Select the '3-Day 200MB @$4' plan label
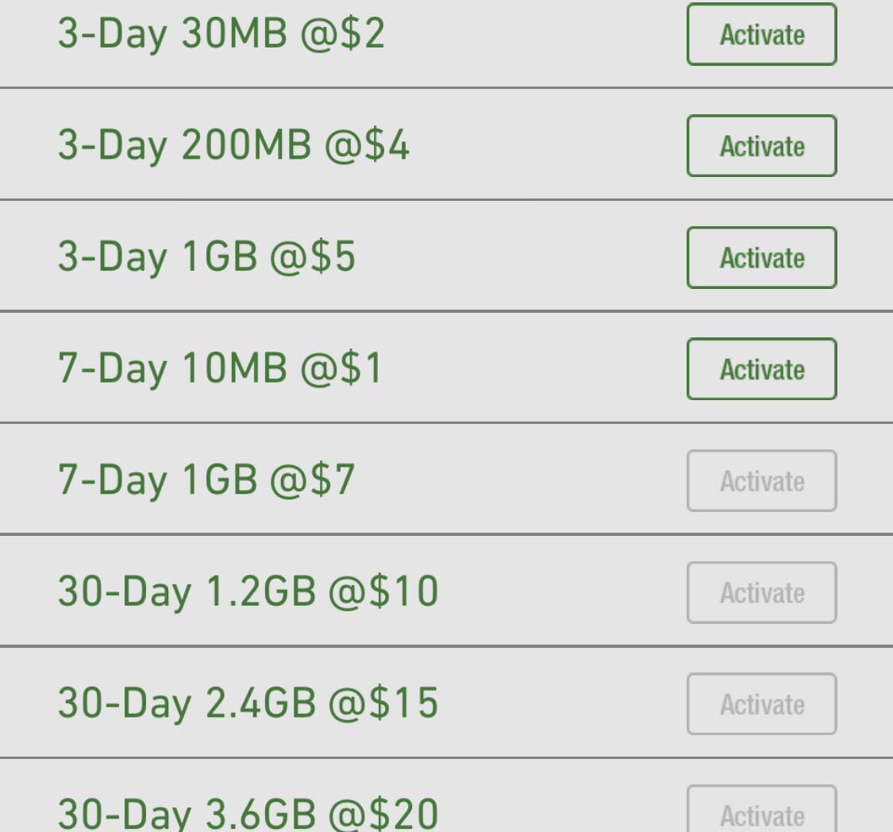Viewport: 893px width, 832px height. 233,146
